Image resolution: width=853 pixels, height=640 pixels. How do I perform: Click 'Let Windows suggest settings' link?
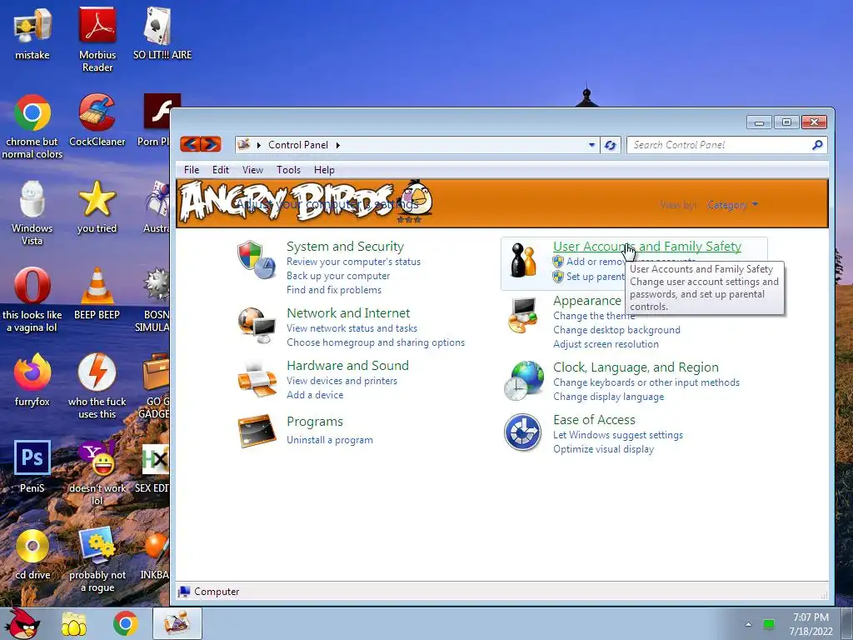click(x=618, y=435)
